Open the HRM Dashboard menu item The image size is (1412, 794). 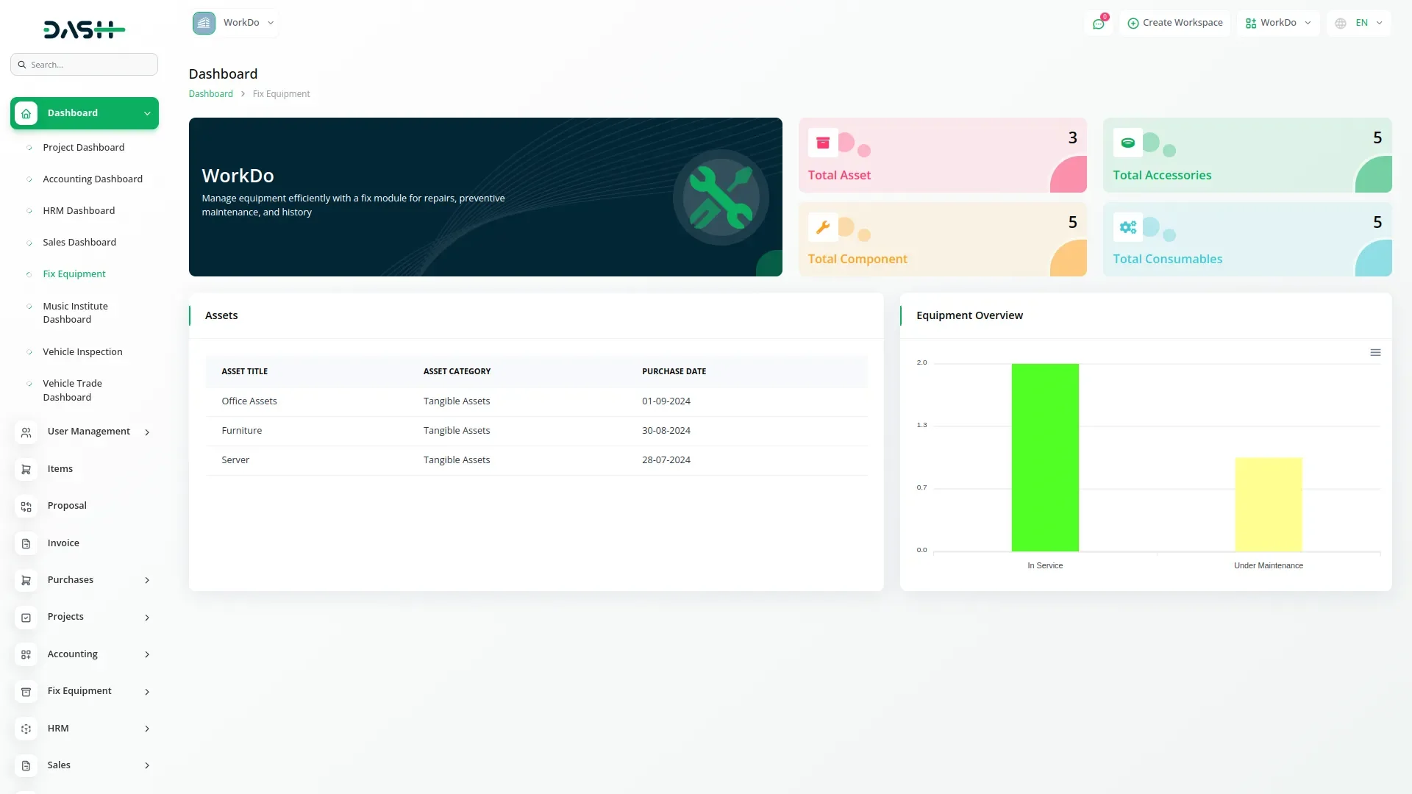[x=79, y=211]
